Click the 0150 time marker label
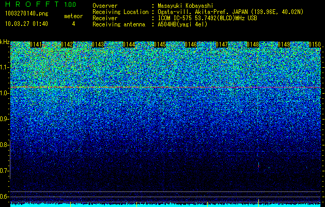The image size is (325, 207). tap(315, 45)
